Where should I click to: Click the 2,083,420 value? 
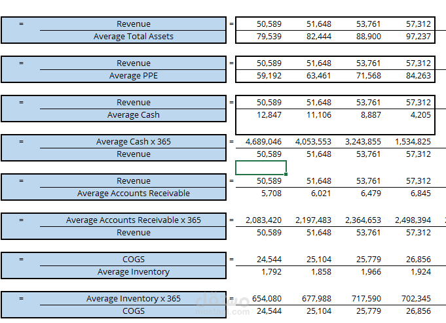(263, 220)
